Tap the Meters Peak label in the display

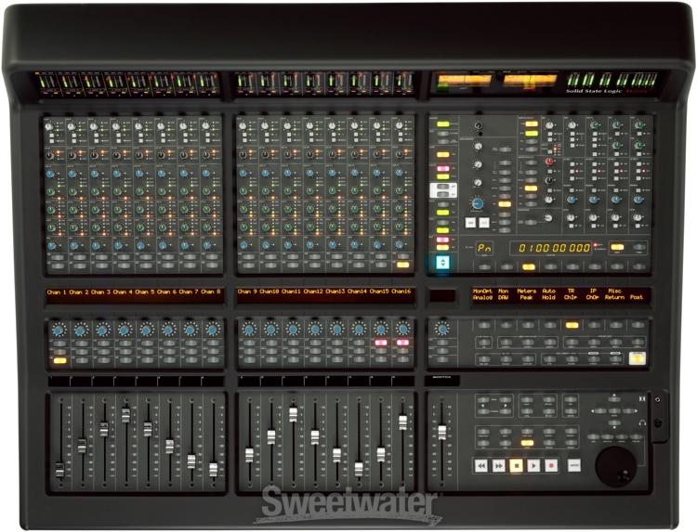click(x=527, y=294)
